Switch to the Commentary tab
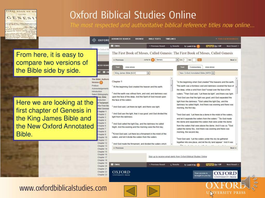The height and width of the screenshot is (198, 265). click(195, 67)
